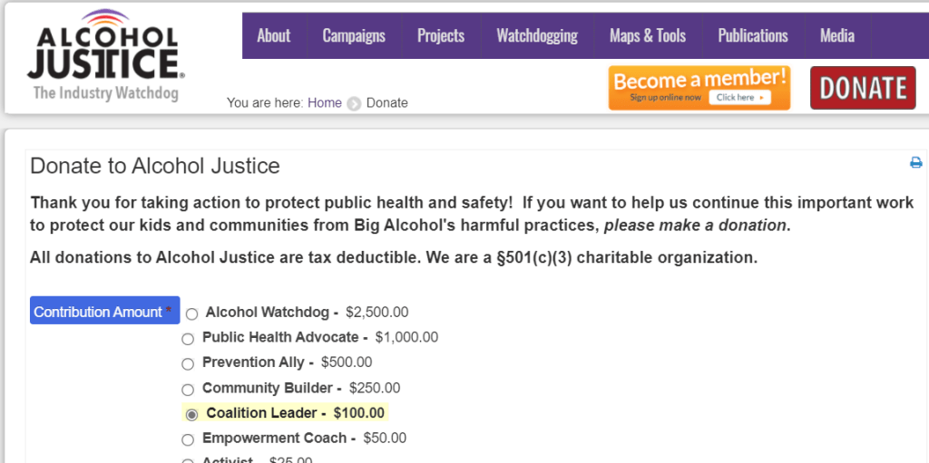Click the breadcrumb arrow icon

click(x=354, y=103)
